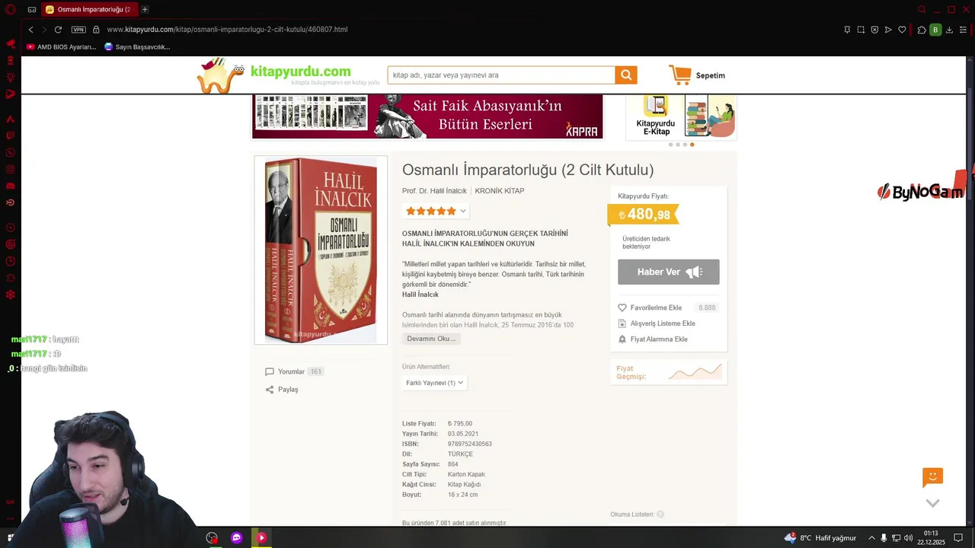975x548 pixels.
Task: Open the Farklı Yayınevi (1) dropdown
Action: [434, 383]
